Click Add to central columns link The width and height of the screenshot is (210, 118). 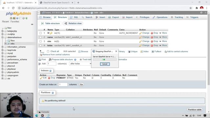[176, 51]
